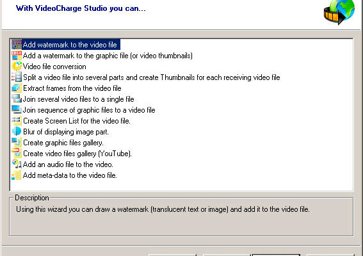
Task: Select 'Add watermark to the video file'
Action: (70, 45)
